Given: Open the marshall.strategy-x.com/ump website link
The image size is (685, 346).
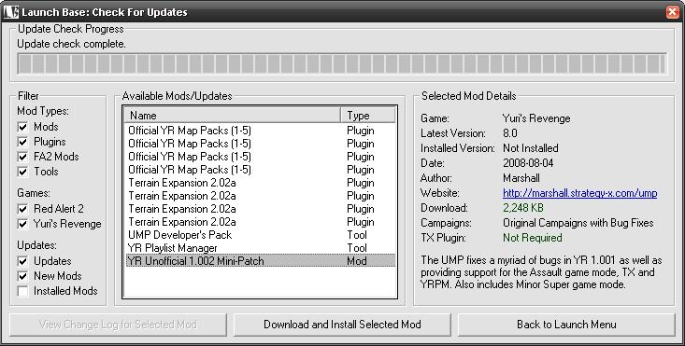Looking at the screenshot, I should coord(579,193).
